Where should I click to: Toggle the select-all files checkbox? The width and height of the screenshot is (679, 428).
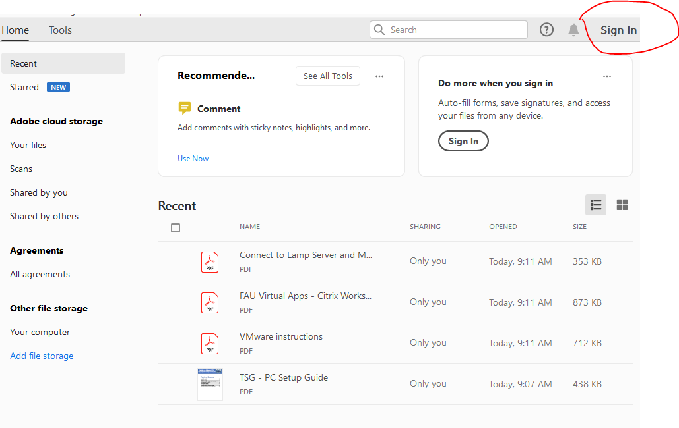176,228
